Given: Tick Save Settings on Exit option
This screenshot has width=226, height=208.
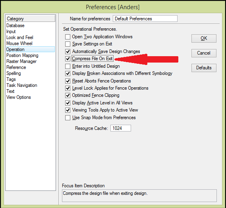Looking at the screenshot, I should tap(68, 44).
